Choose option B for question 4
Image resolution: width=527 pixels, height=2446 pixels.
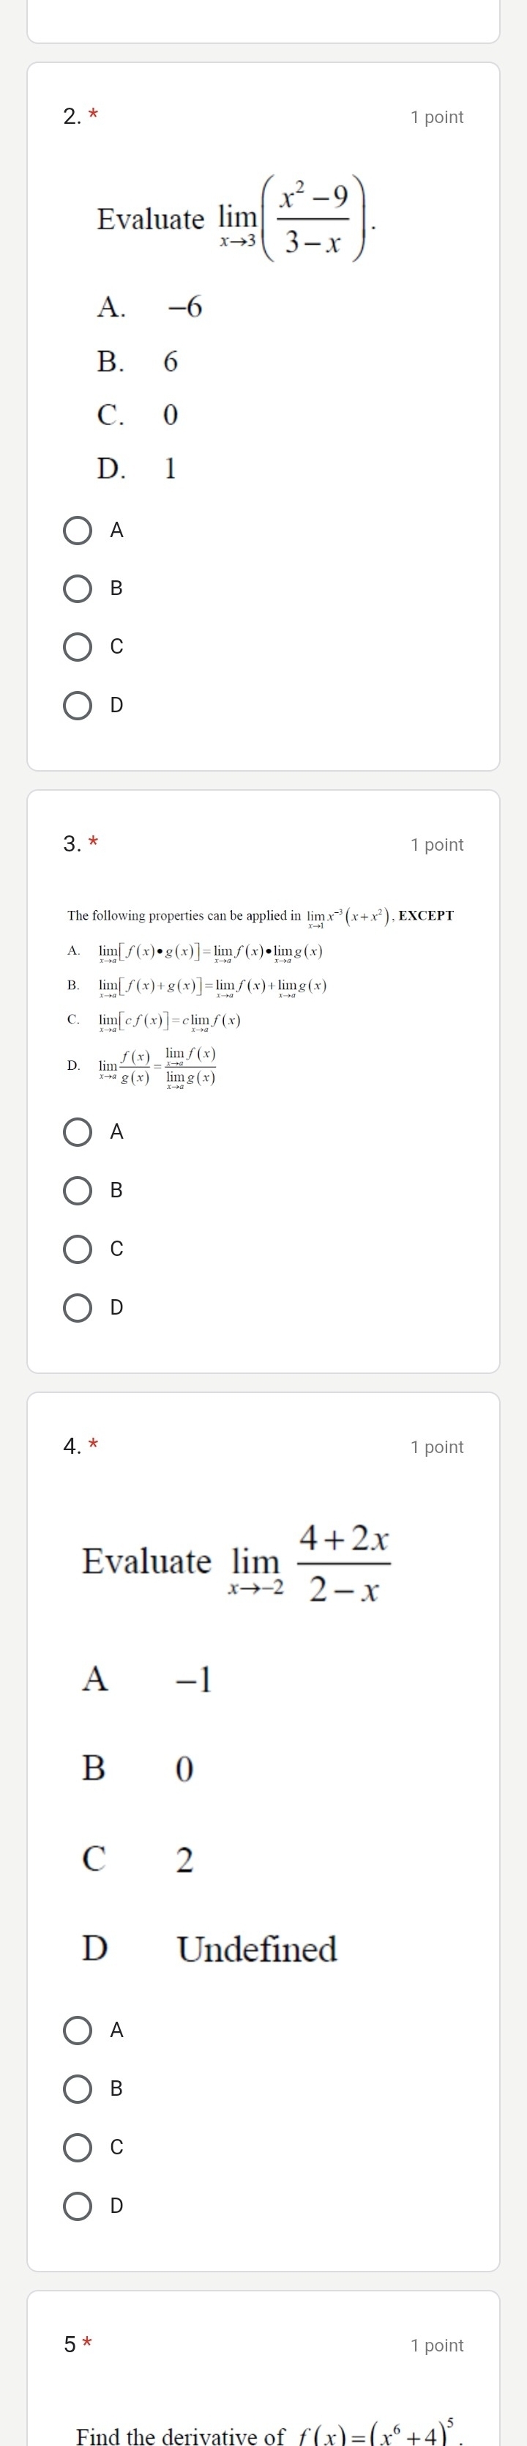[78, 2088]
